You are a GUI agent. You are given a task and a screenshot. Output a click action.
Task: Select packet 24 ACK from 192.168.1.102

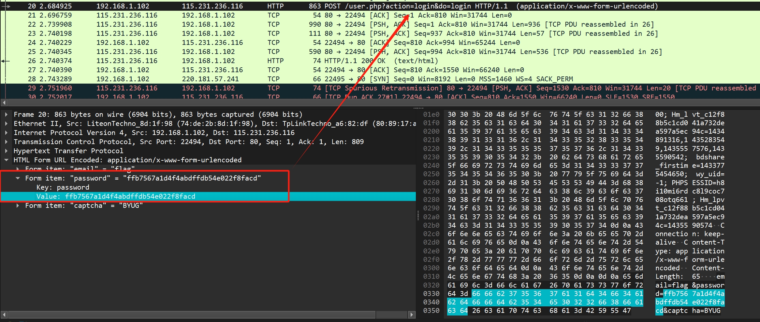coord(196,42)
